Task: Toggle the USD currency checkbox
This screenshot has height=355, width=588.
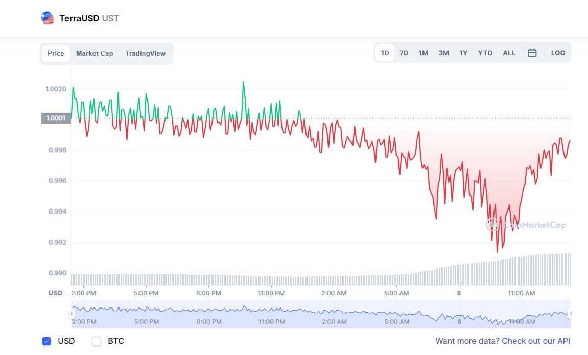Action: [46, 341]
